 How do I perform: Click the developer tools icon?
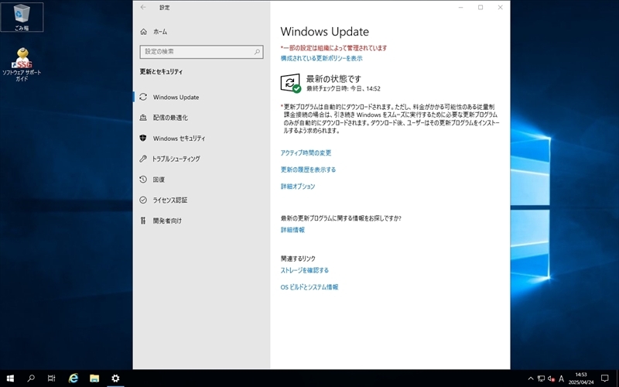point(143,221)
